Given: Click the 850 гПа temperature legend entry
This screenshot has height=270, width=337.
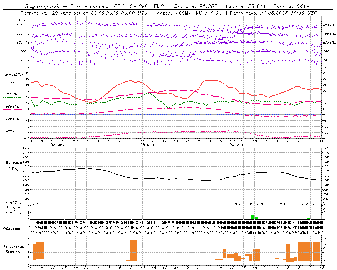Looking at the screenshot, I should (x=12, y=107).
